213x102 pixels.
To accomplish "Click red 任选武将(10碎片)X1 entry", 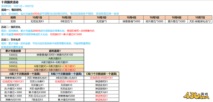I will (13, 81).
